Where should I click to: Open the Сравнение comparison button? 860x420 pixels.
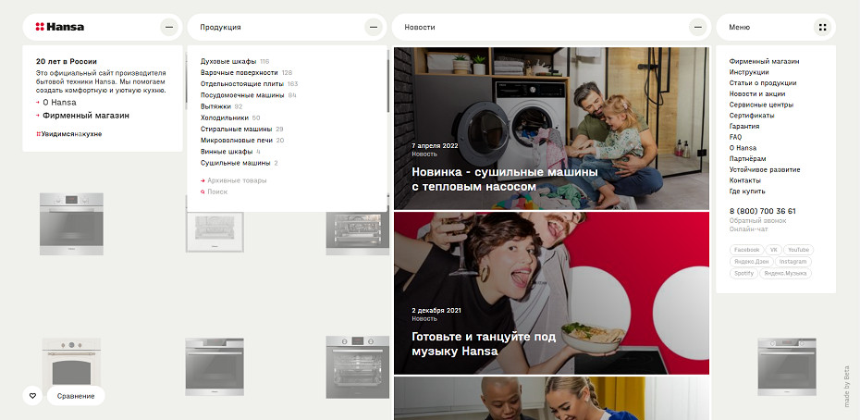pos(75,396)
